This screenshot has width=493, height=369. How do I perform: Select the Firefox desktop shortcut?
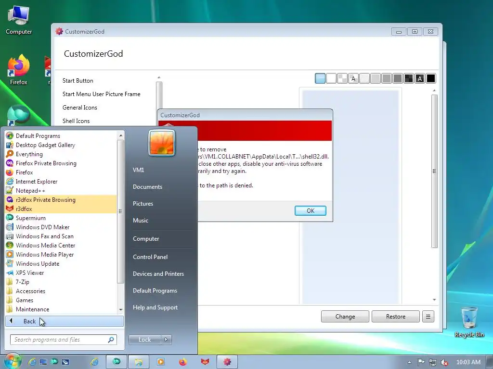pyautogui.click(x=19, y=70)
